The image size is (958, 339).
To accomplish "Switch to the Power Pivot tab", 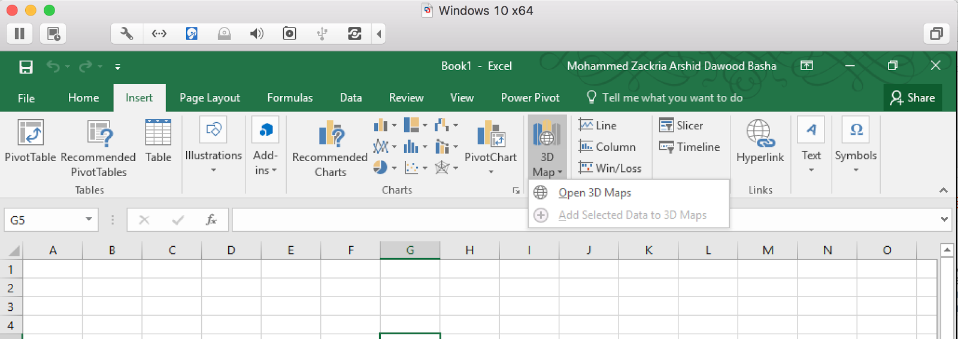I will pos(530,98).
